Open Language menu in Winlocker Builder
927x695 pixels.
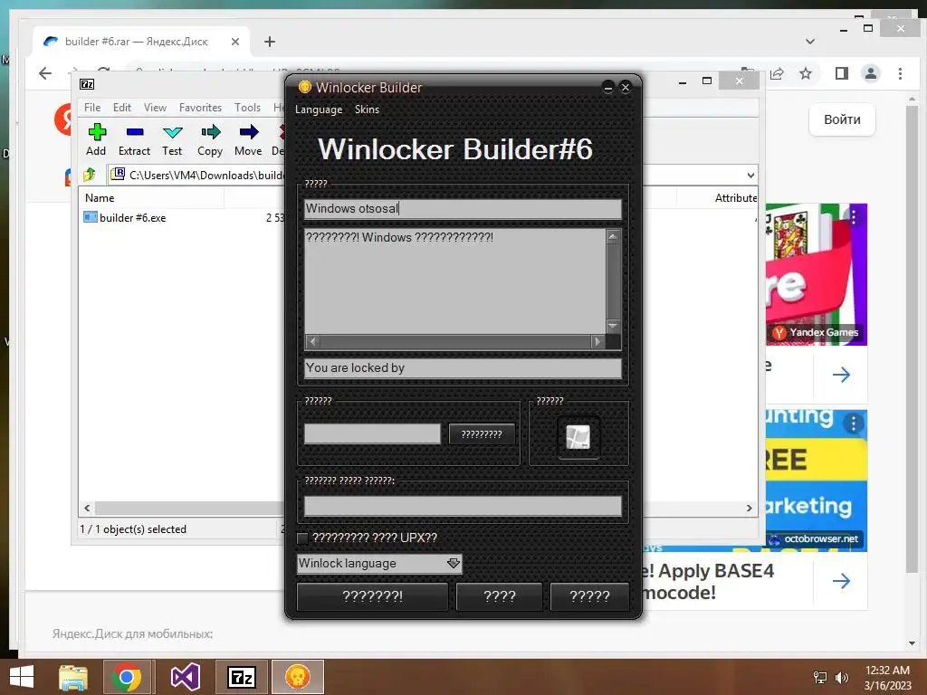click(x=319, y=109)
